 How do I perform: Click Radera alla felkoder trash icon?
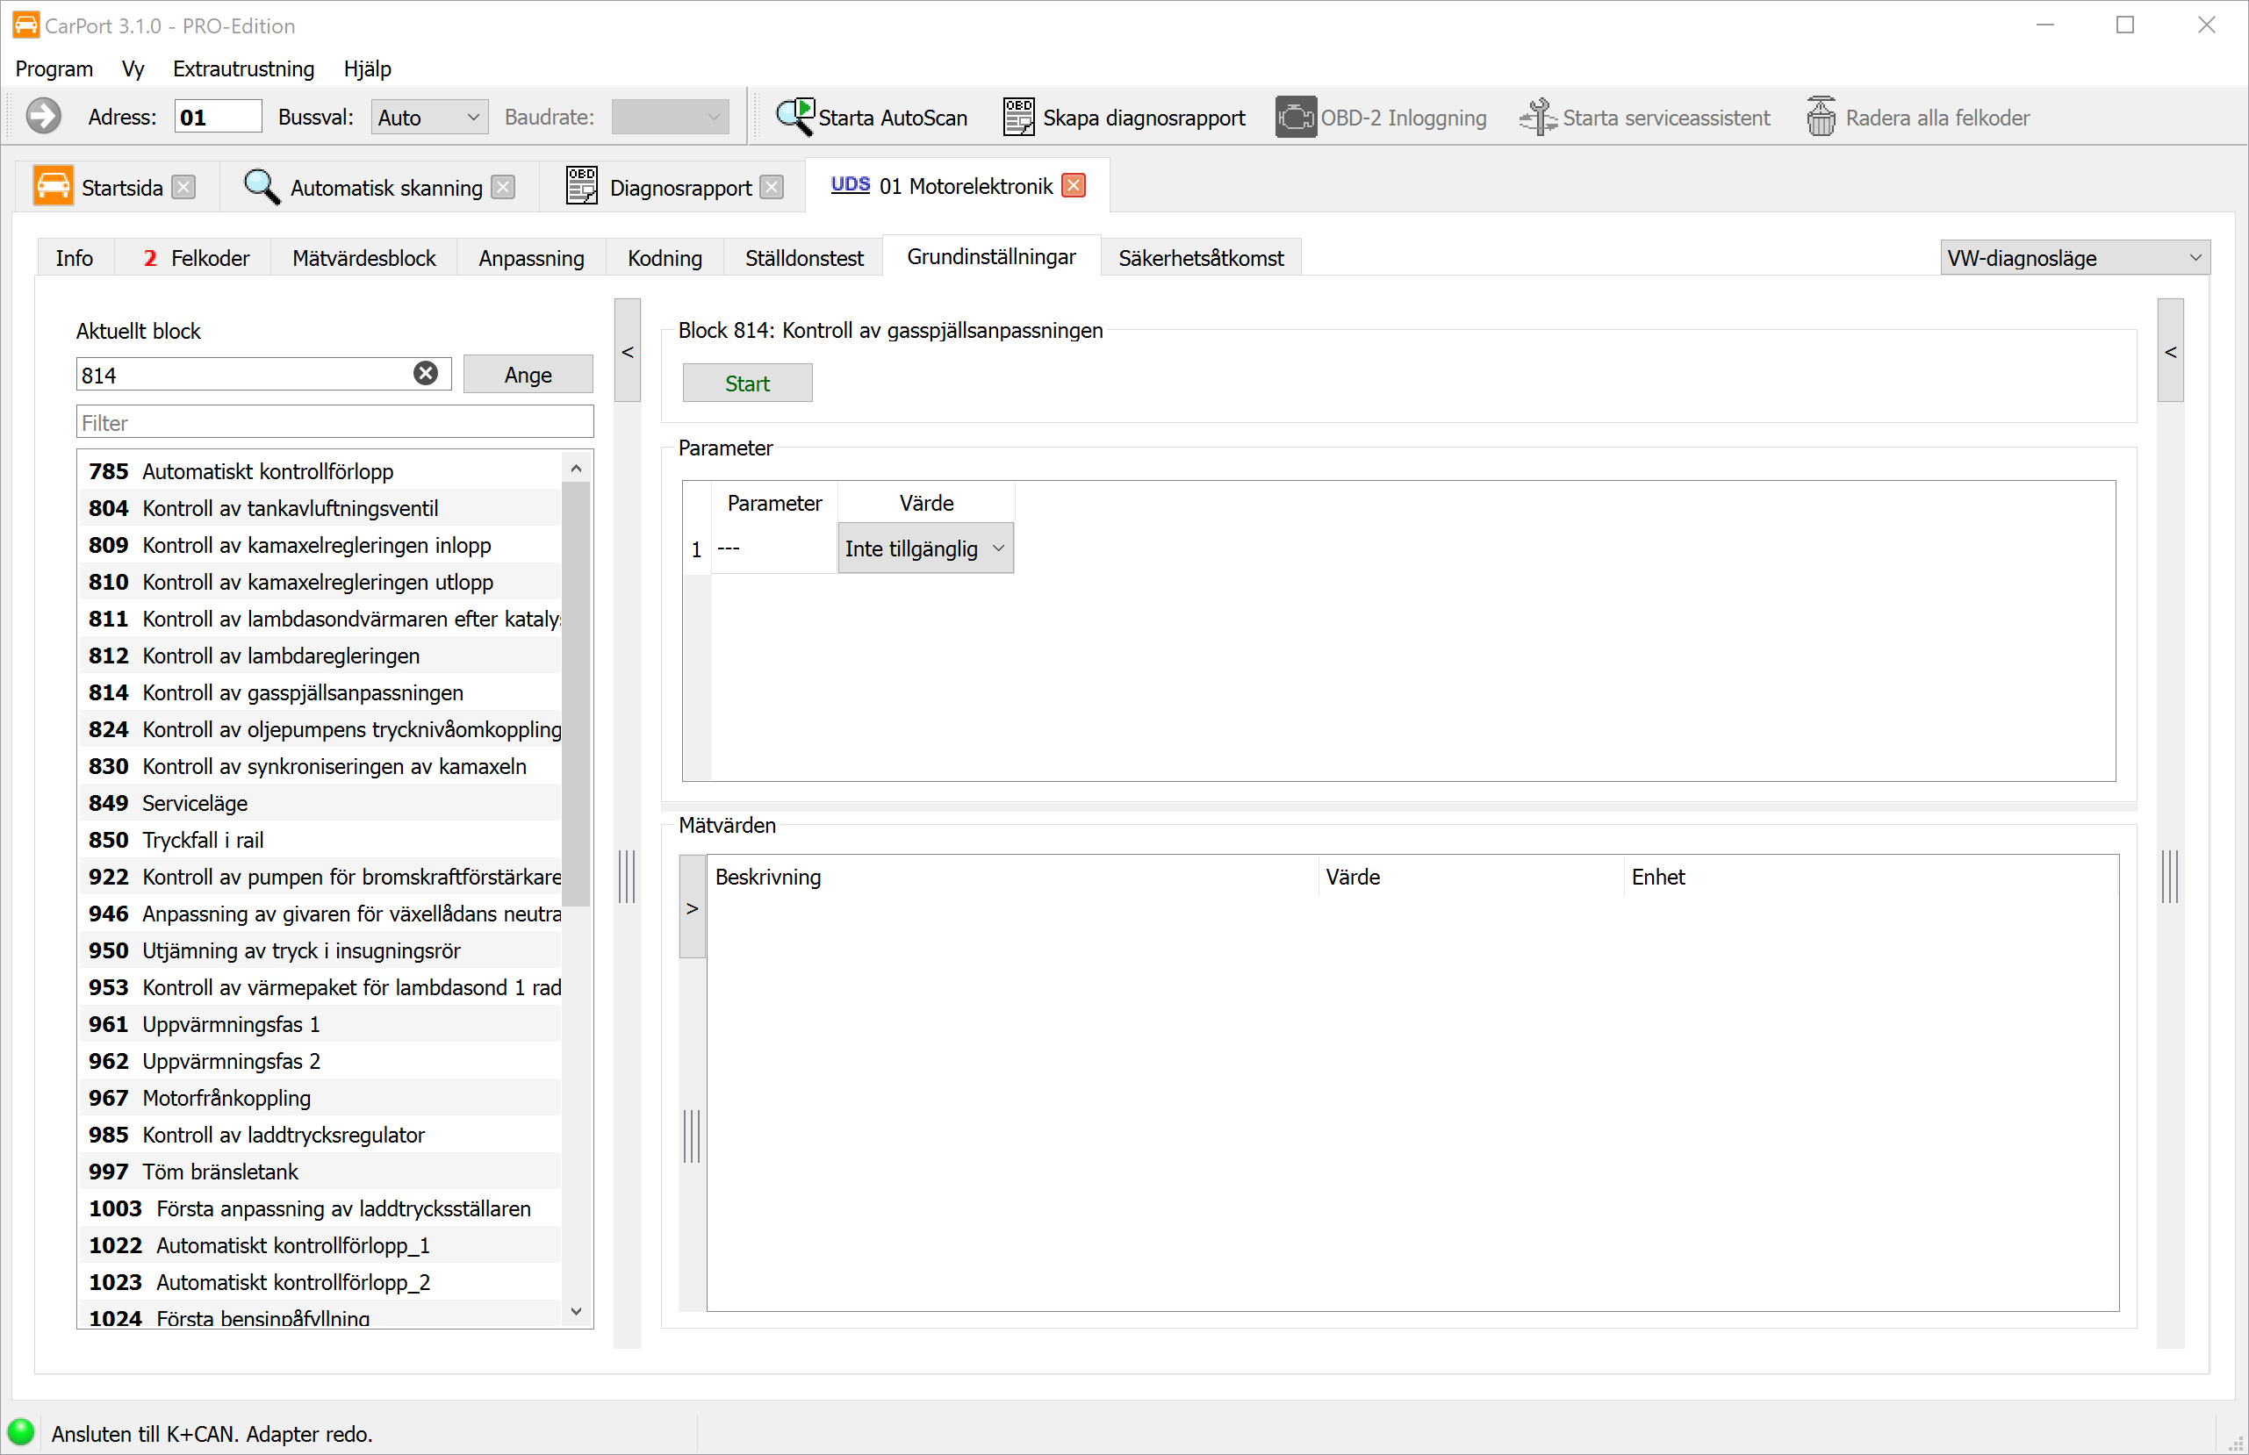(1821, 118)
